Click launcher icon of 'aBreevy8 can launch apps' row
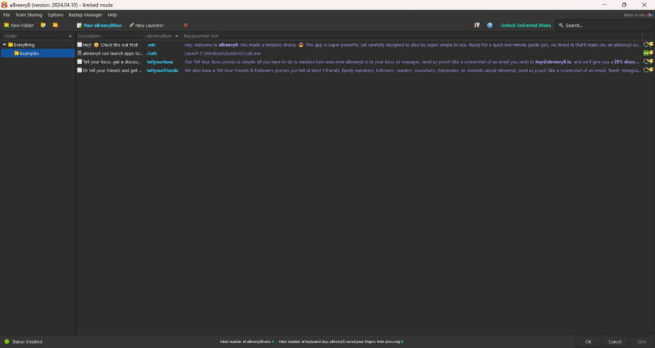Viewport: 655px width, 348px height. pyautogui.click(x=79, y=53)
